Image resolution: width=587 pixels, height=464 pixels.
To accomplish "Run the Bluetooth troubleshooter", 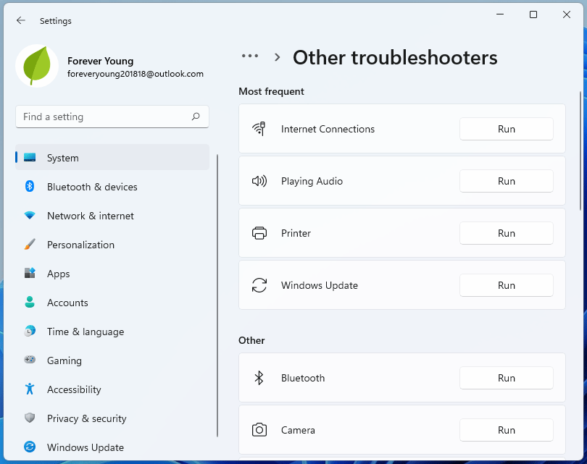I will point(506,378).
